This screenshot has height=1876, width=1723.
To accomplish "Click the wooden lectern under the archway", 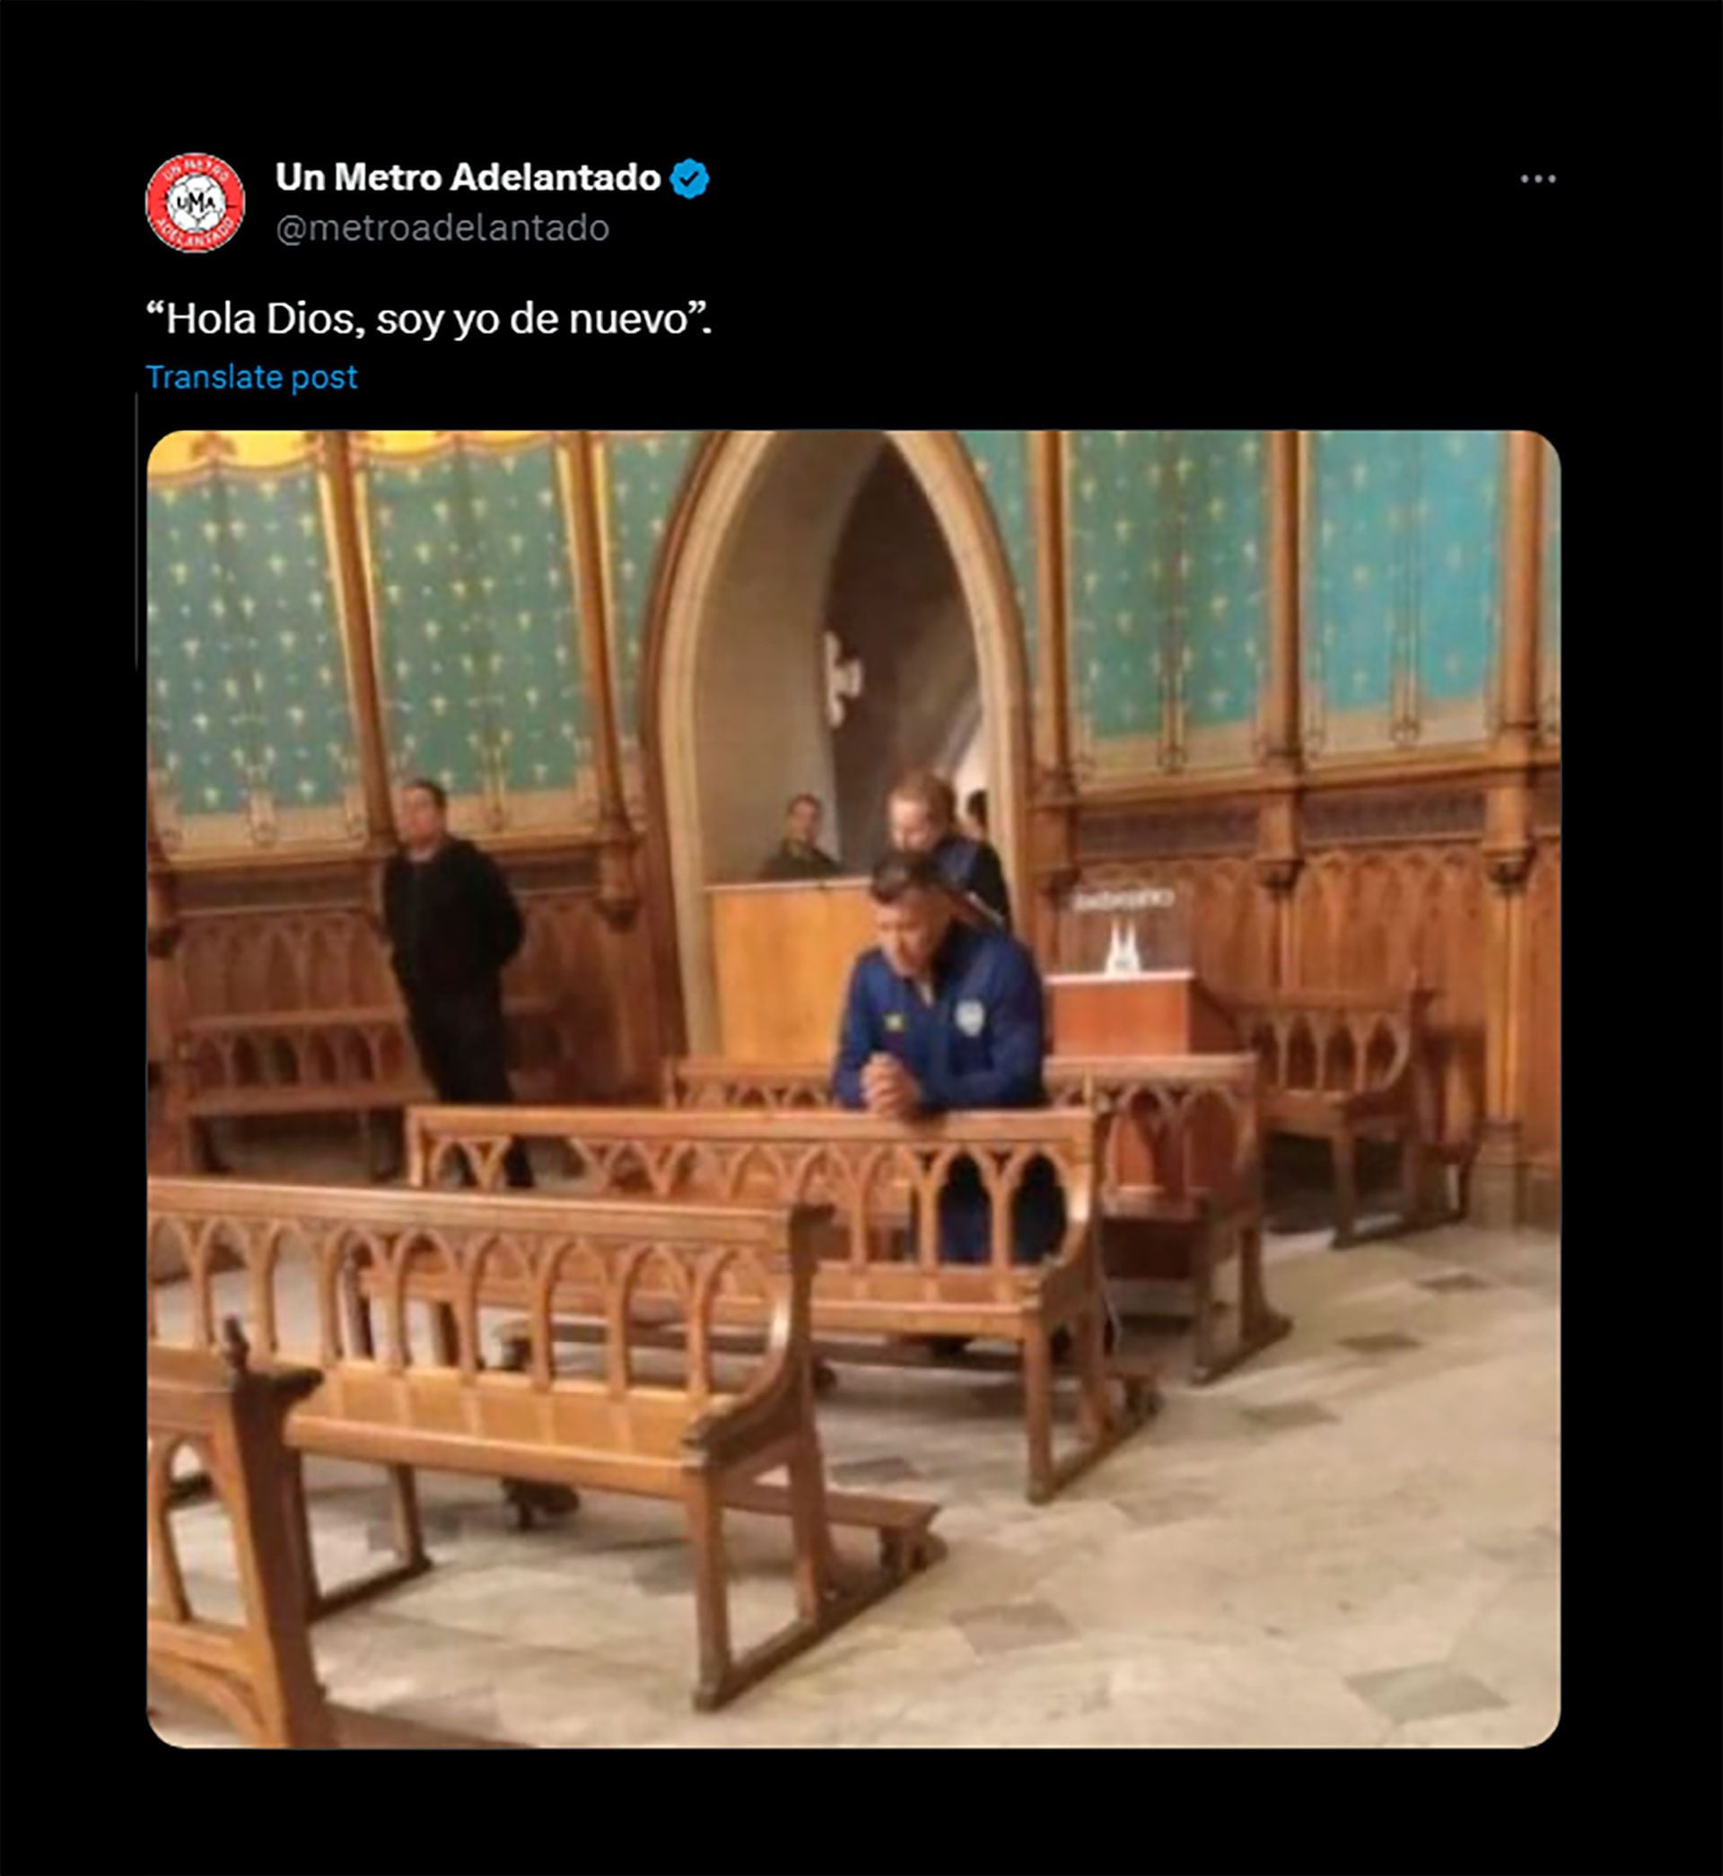I will [x=788, y=969].
